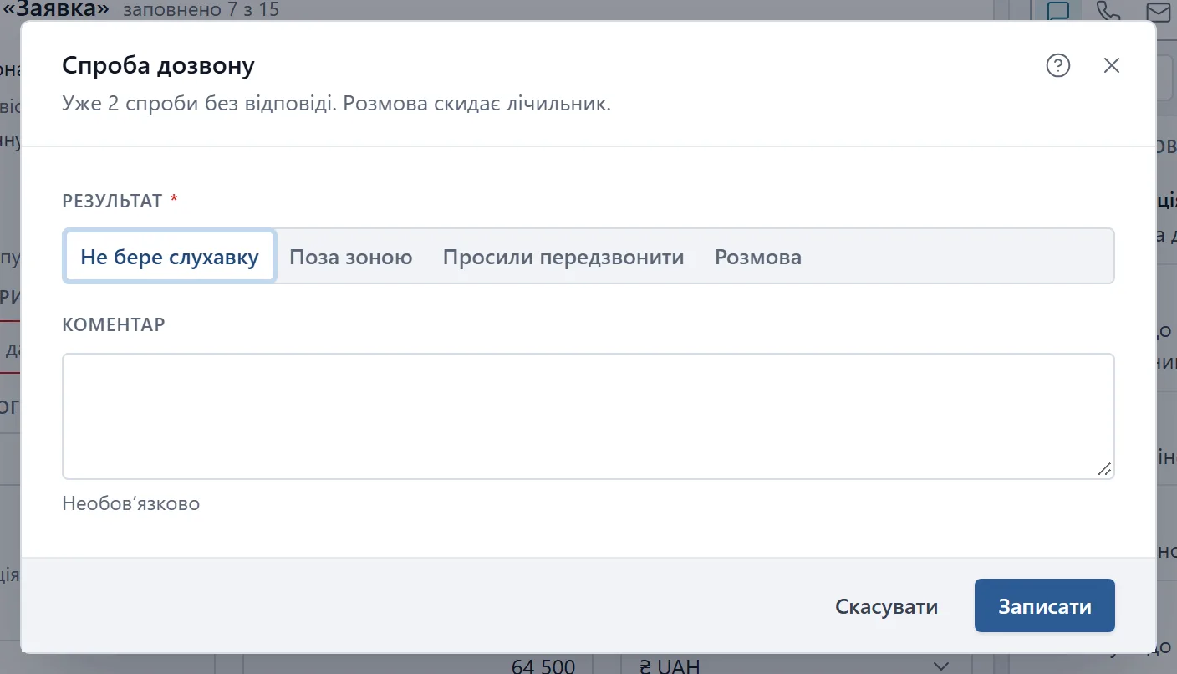The width and height of the screenshot is (1177, 674).
Task: Close the Спроба дозвону dialog
Action: 1112,65
